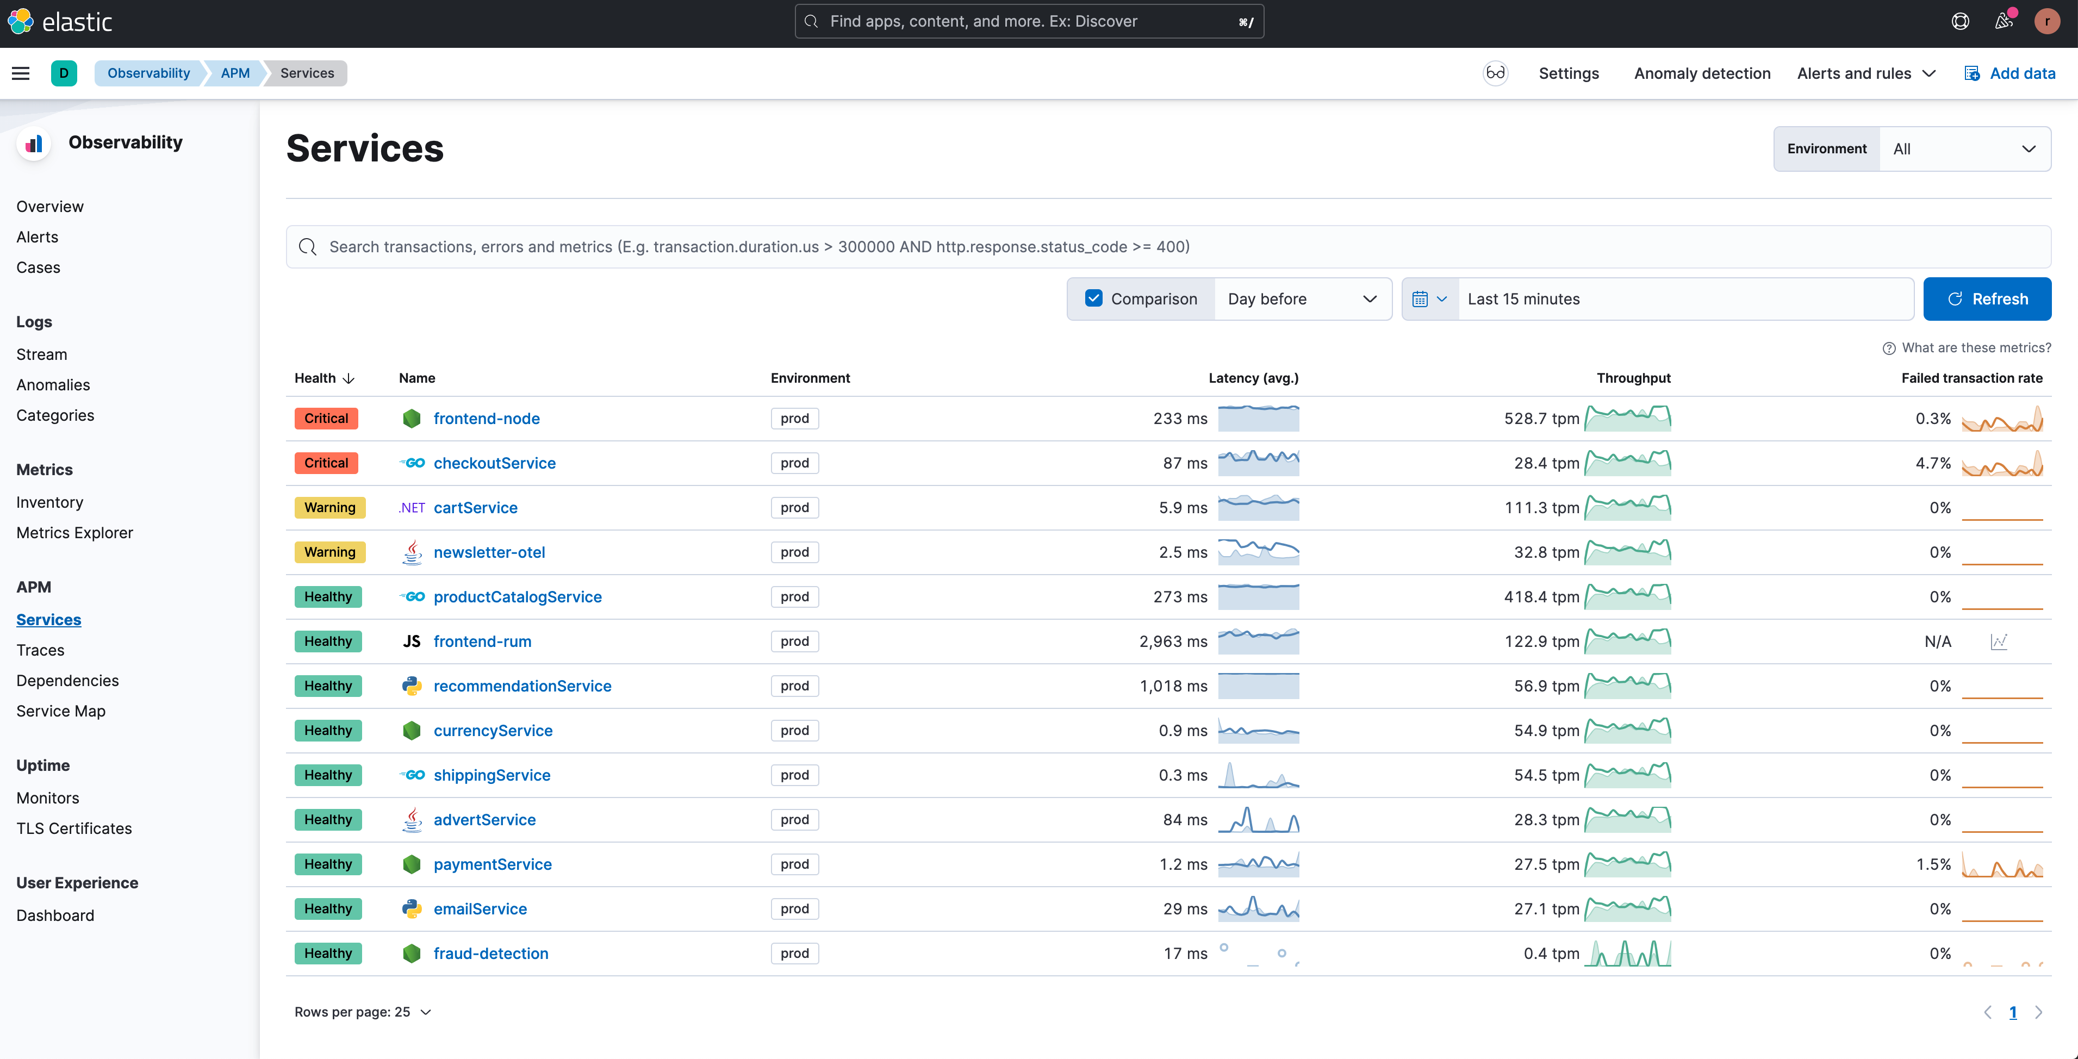Open Rows per page selector
This screenshot has height=1059, width=2078.
(x=362, y=1012)
